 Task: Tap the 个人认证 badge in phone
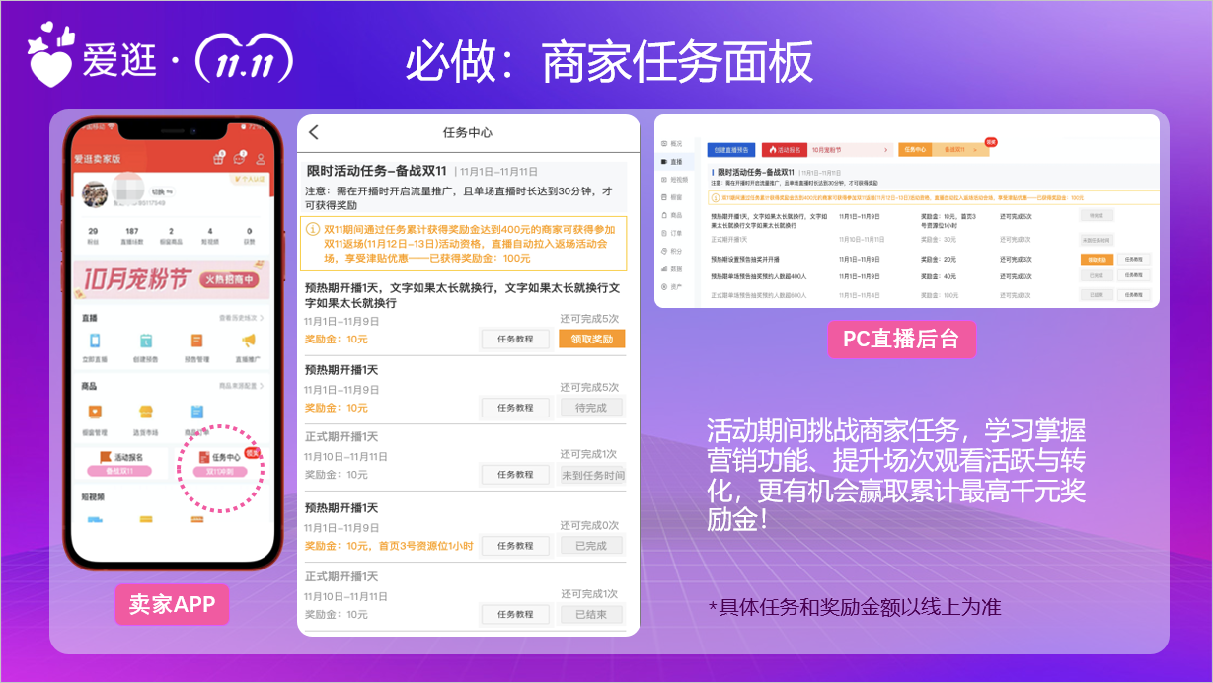click(249, 179)
